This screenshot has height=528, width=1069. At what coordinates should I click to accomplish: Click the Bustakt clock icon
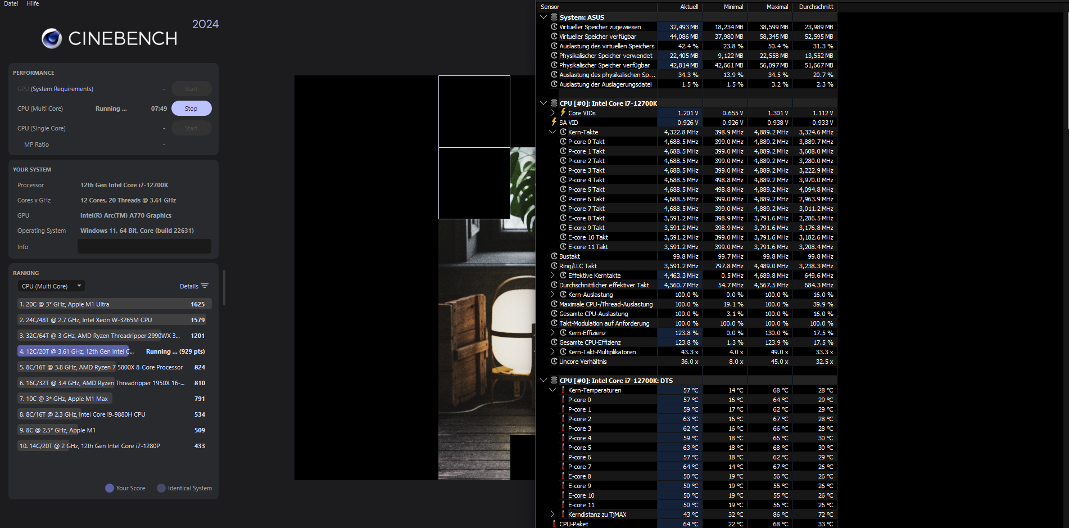click(554, 256)
